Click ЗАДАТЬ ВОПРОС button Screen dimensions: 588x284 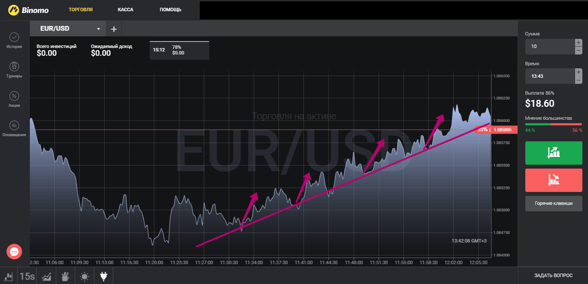[x=553, y=275]
